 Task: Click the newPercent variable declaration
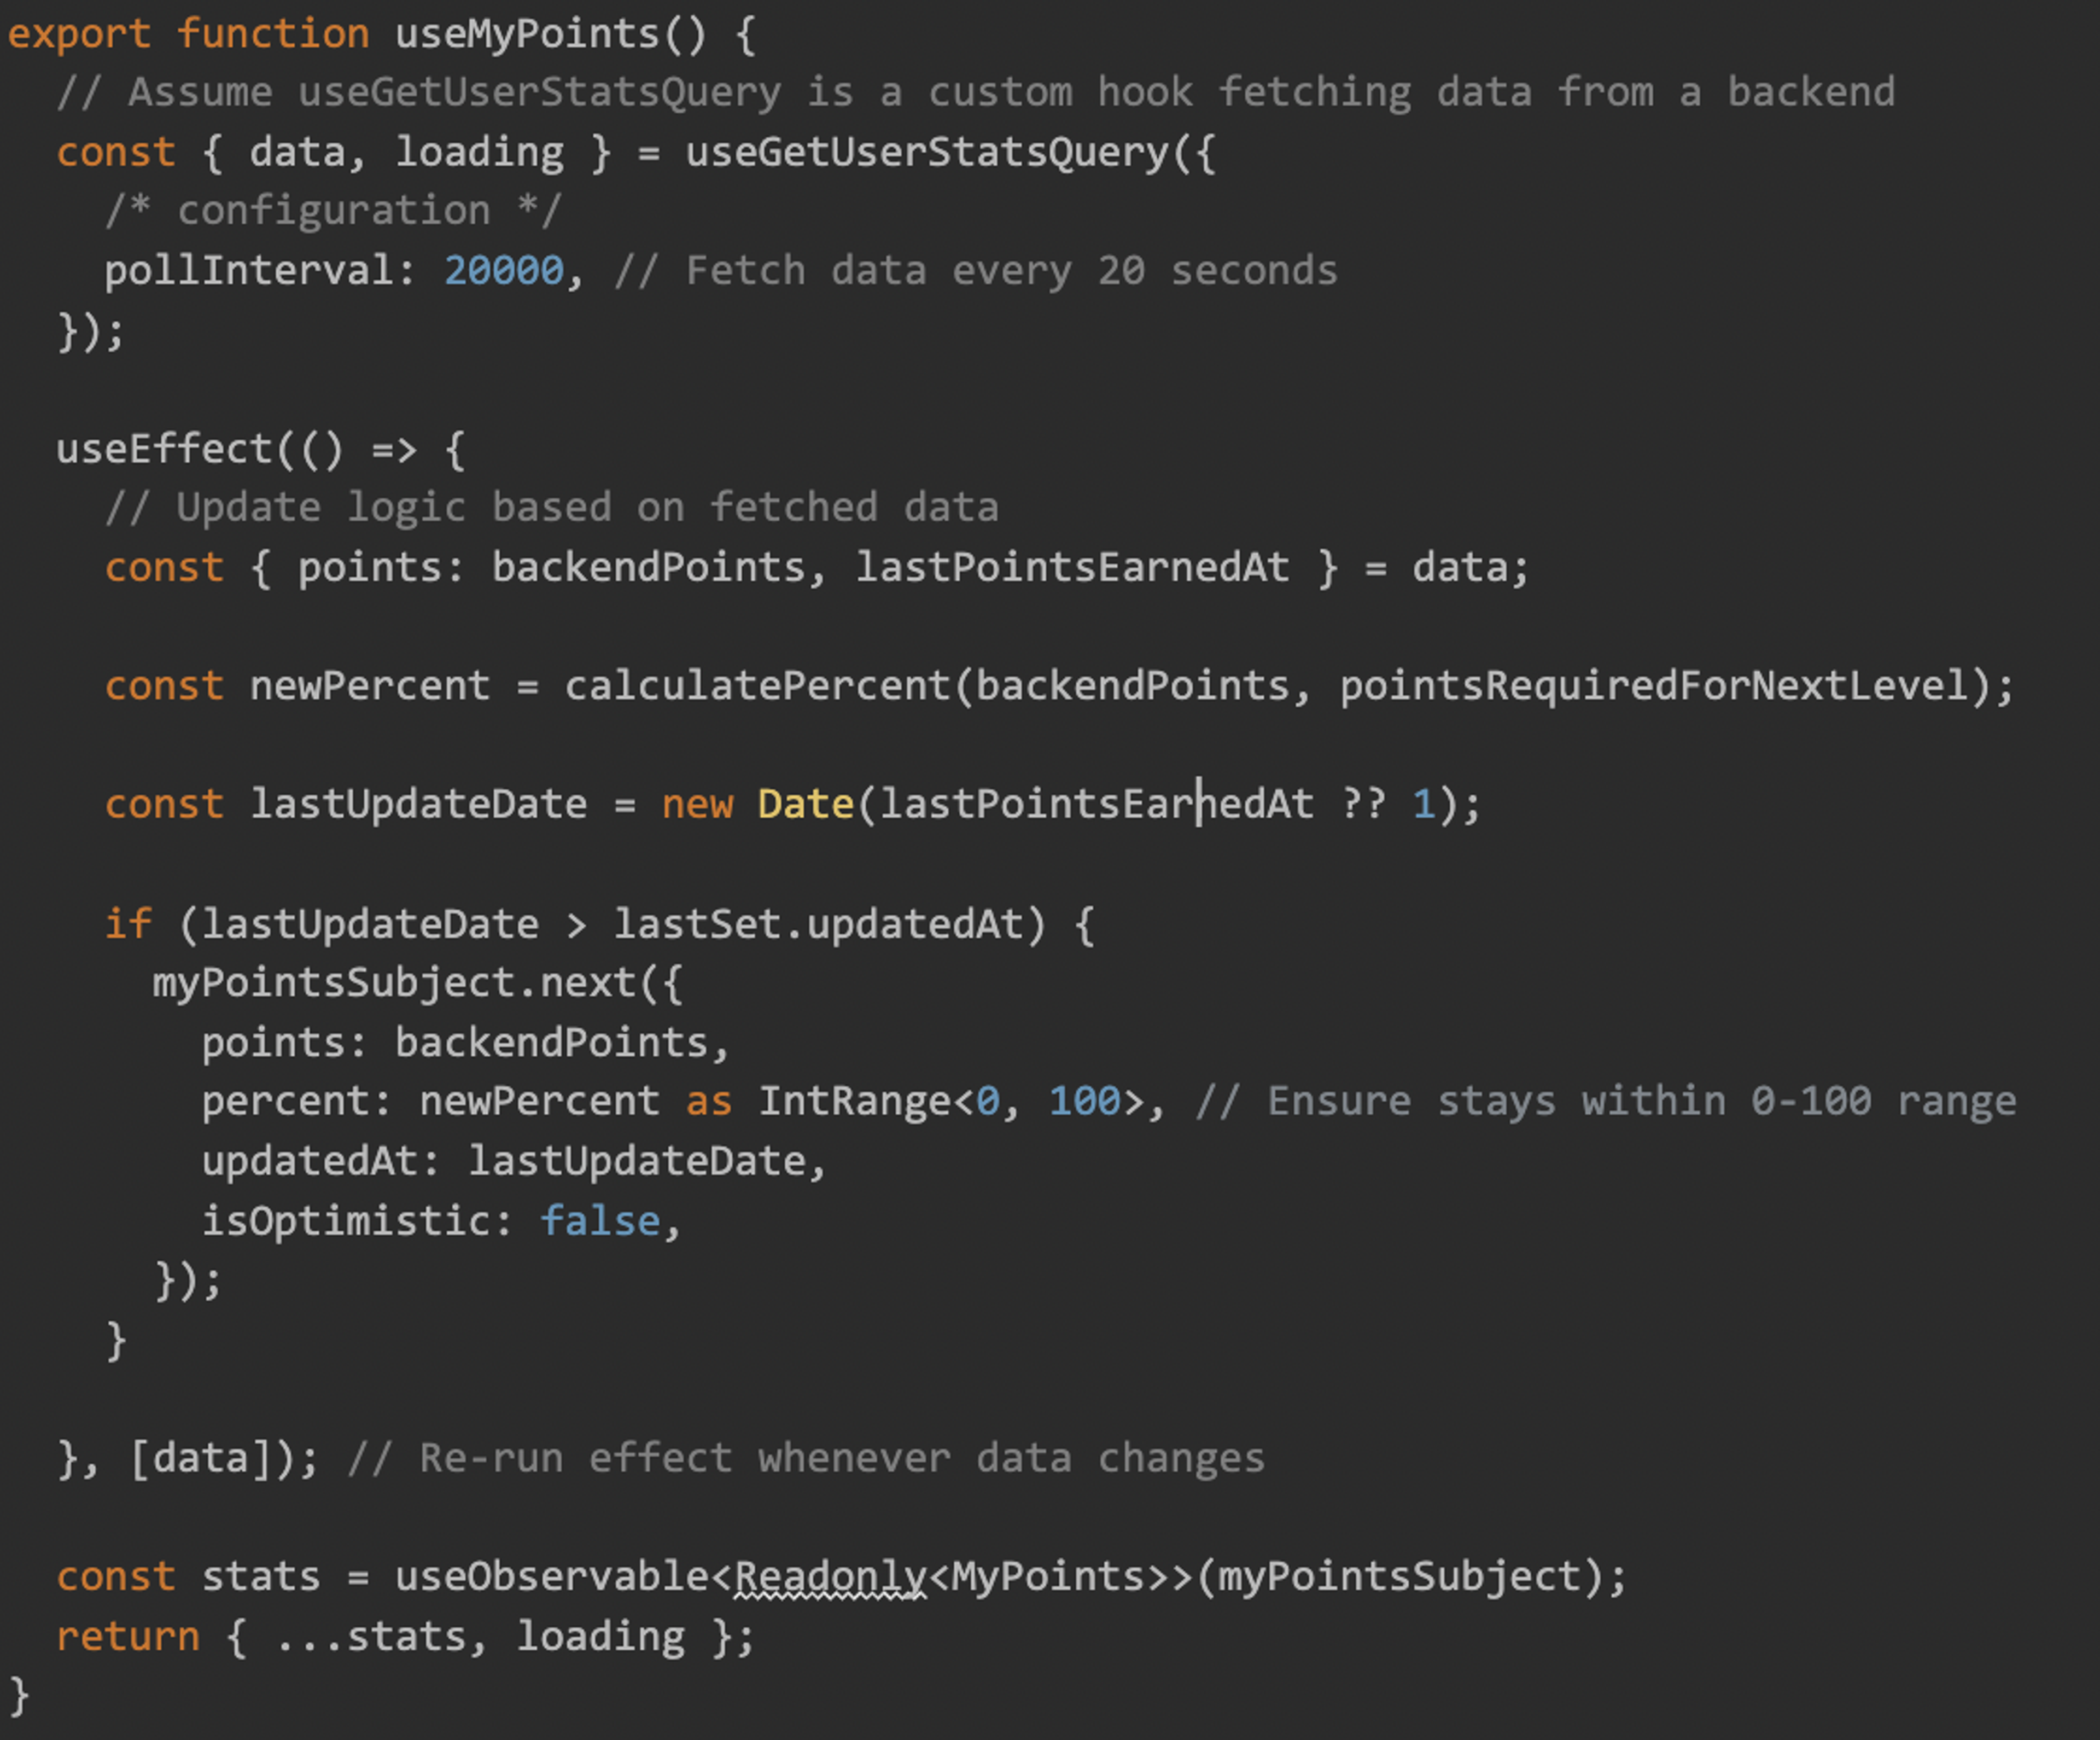[370, 687]
